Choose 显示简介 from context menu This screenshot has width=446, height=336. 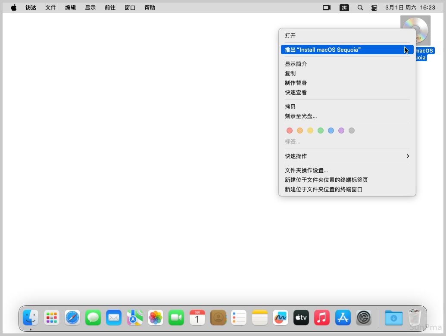[296, 64]
